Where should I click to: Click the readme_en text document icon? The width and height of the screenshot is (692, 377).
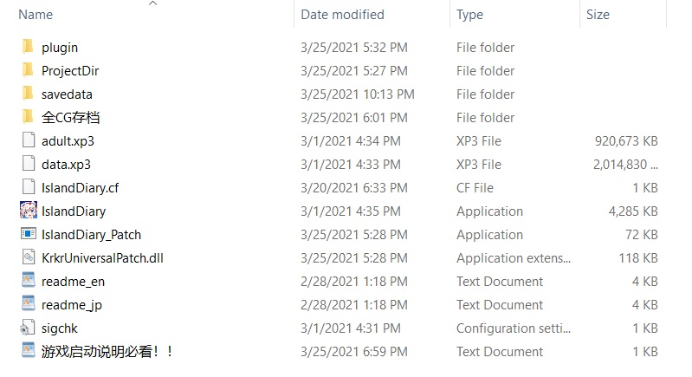[28, 281]
